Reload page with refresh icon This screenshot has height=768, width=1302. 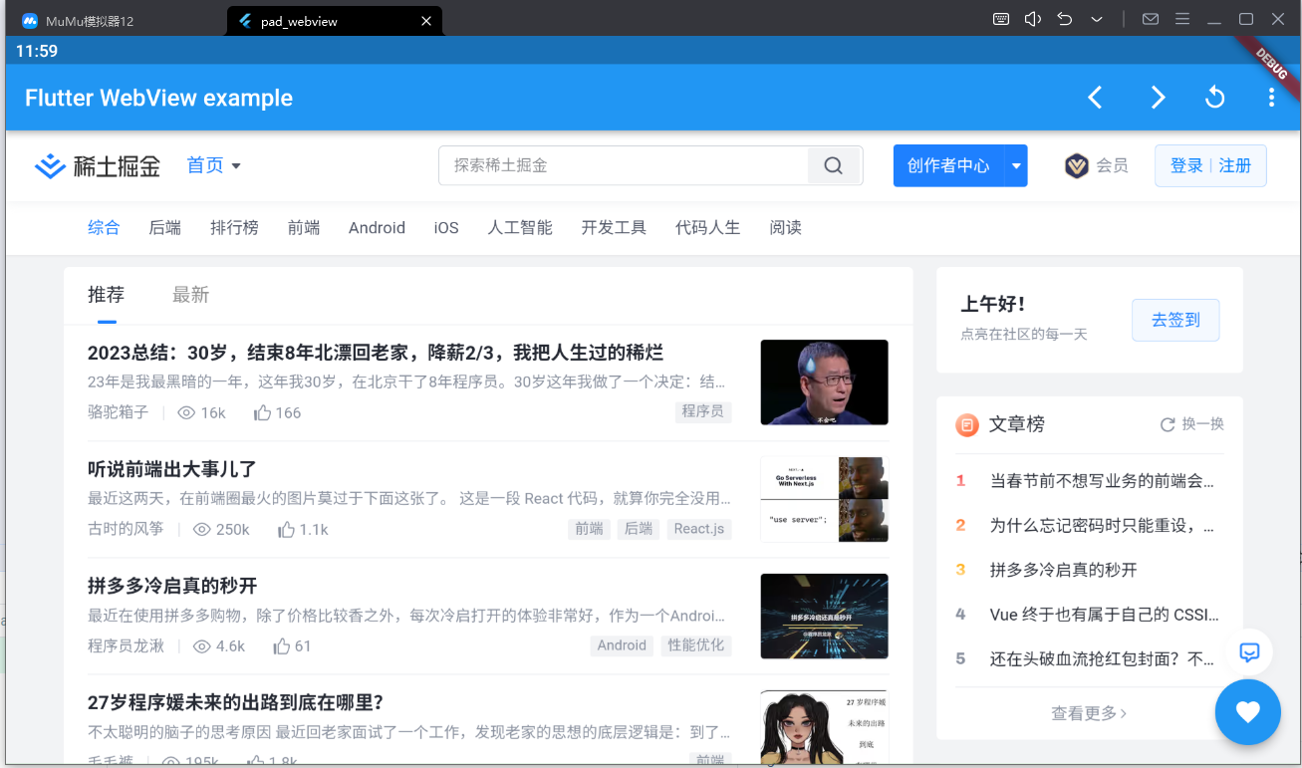click(1214, 98)
